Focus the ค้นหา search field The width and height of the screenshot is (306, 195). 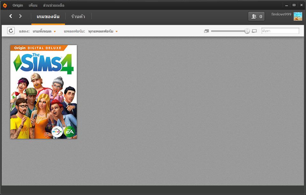tap(280, 31)
